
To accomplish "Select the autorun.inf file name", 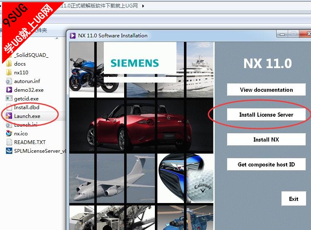I will pyautogui.click(x=27, y=81).
